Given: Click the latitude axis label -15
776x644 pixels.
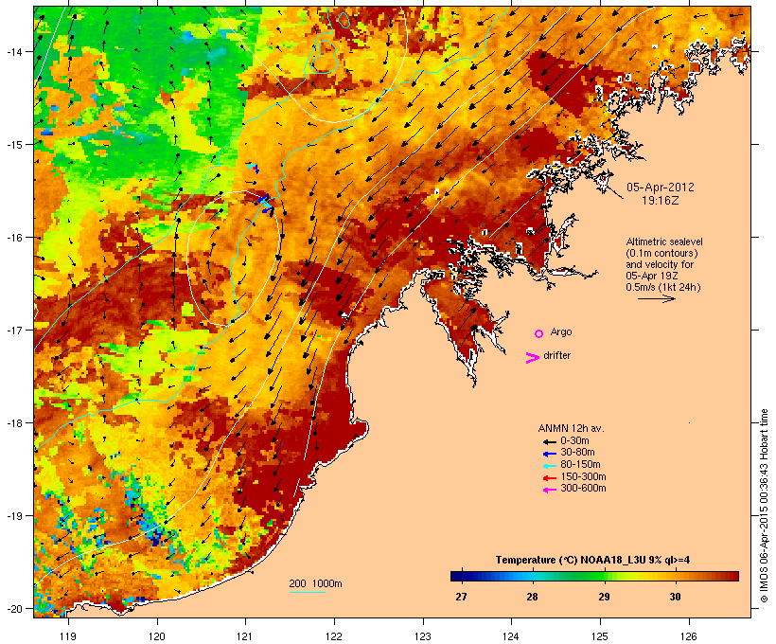Looking at the screenshot, I should [x=13, y=145].
